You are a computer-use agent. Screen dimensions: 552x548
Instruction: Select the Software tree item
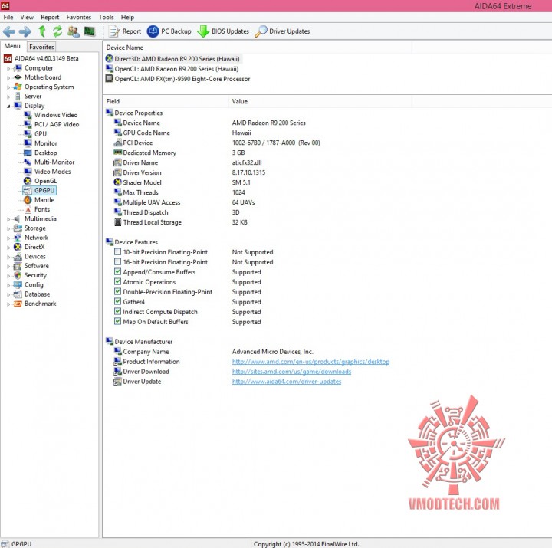coord(37,266)
